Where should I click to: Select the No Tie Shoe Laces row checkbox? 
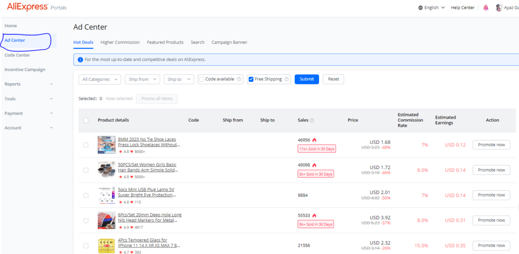coord(86,145)
